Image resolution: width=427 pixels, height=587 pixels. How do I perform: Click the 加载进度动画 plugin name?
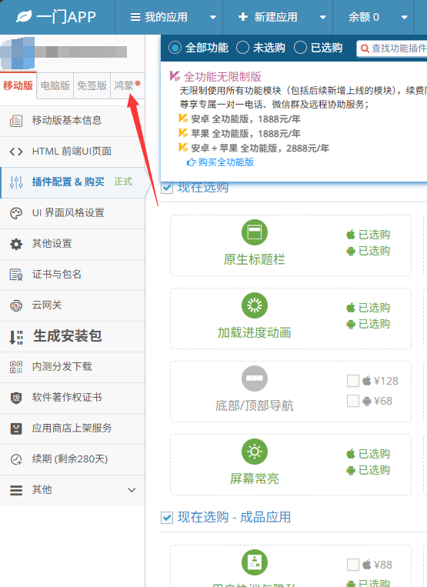[255, 332]
